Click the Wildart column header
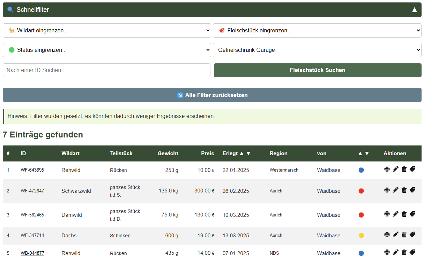 click(x=70, y=153)
